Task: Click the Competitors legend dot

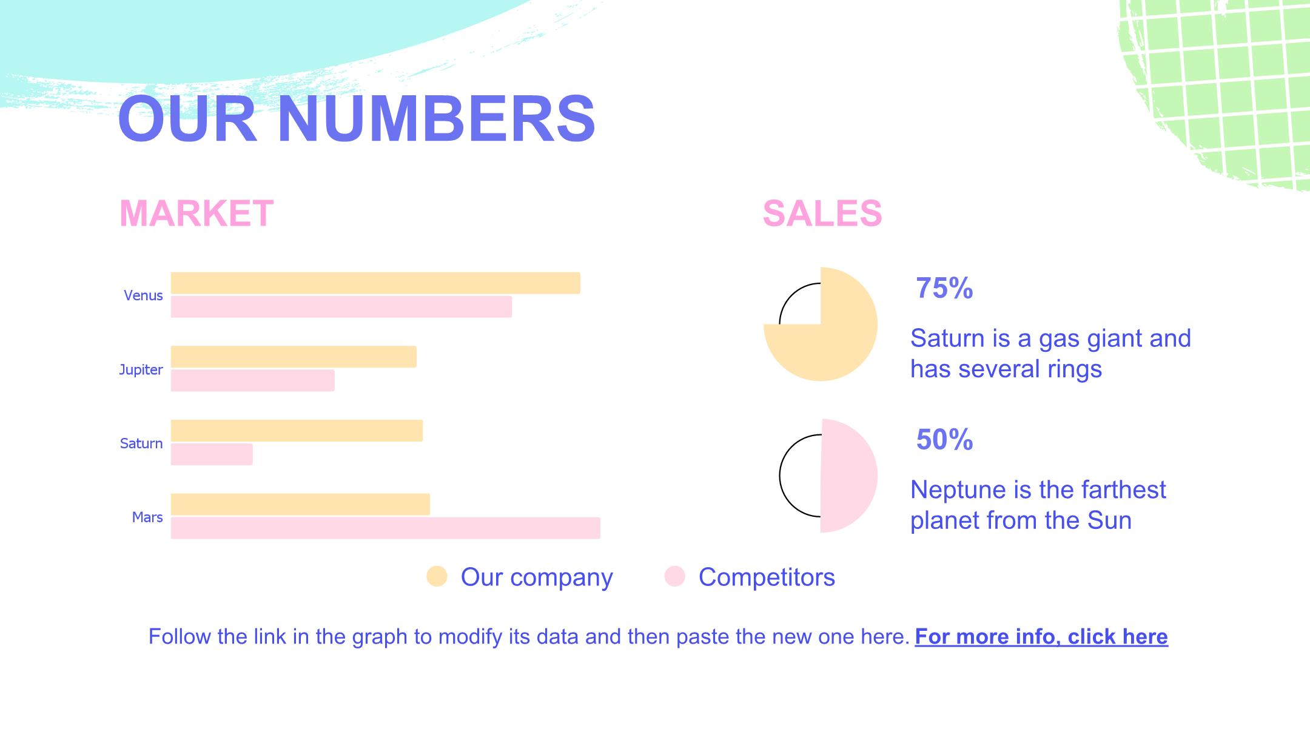Action: click(674, 576)
